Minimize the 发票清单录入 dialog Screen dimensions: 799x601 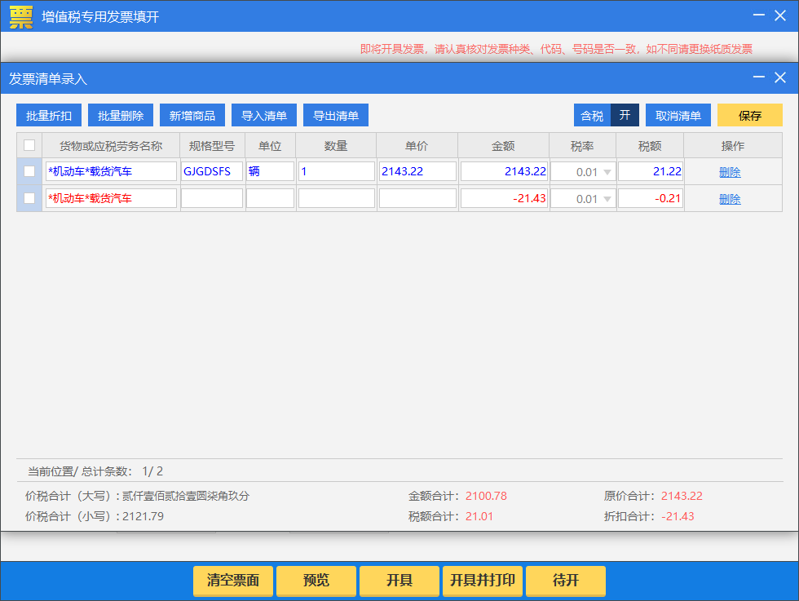pos(759,77)
